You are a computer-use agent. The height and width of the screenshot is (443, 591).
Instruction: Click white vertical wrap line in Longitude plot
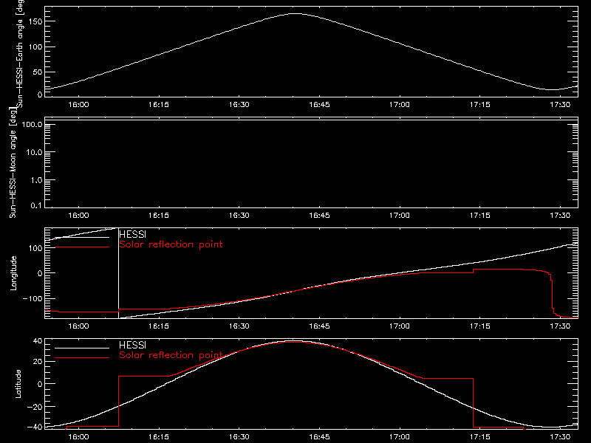[x=118, y=273]
